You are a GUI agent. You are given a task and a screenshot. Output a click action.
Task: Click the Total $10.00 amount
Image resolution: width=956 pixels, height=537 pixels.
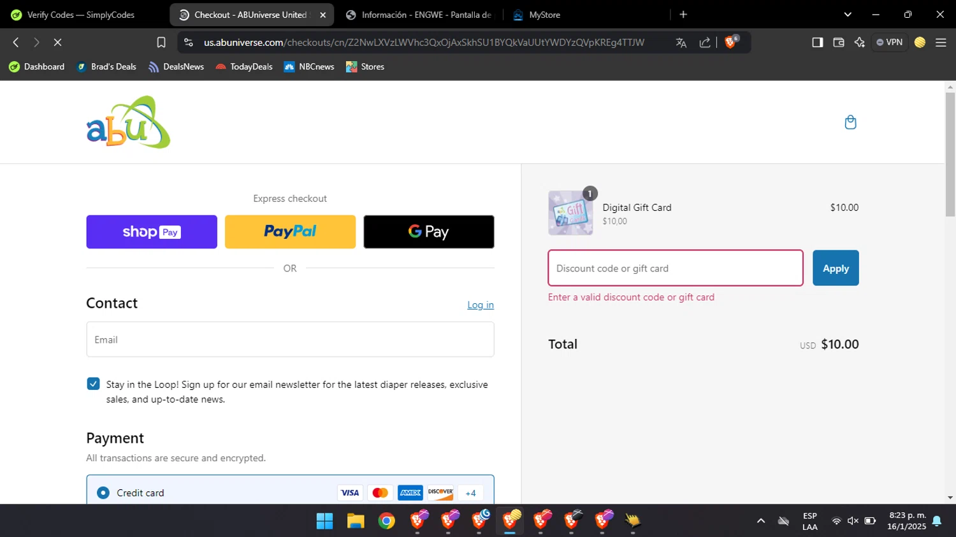pos(839,344)
